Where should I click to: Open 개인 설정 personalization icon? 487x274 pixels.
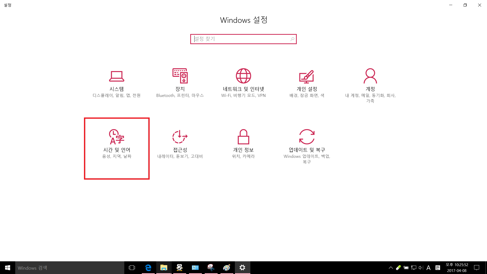[x=307, y=76]
